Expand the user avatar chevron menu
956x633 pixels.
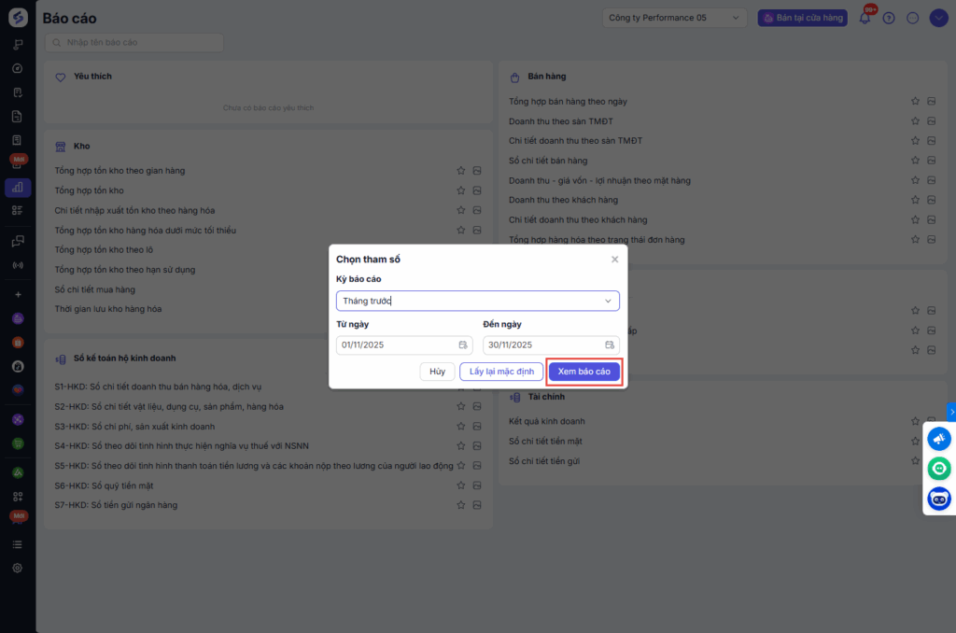click(x=938, y=18)
